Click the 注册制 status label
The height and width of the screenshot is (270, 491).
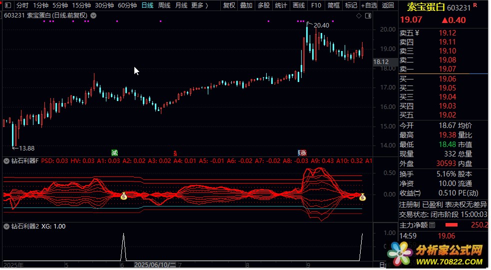pyautogui.click(x=409, y=205)
